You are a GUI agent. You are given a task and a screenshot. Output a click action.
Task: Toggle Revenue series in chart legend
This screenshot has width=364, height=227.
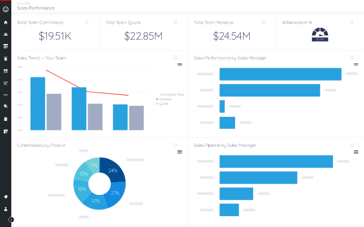pyautogui.click(x=164, y=99)
